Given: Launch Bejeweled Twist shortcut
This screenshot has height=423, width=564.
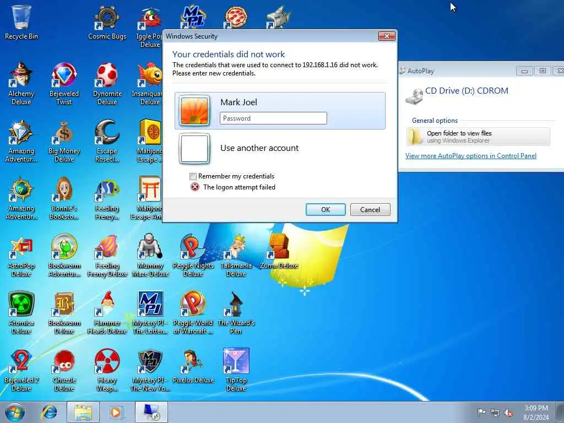Looking at the screenshot, I should pos(64,84).
